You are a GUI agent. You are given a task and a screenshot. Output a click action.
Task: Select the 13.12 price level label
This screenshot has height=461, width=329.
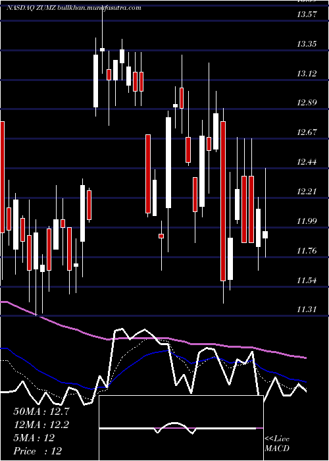[307, 74]
